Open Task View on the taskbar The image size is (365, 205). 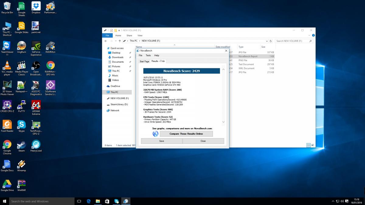(79, 201)
